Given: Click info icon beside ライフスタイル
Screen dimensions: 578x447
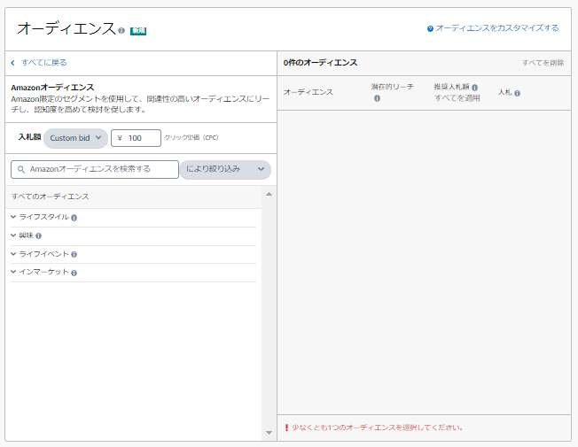Looking at the screenshot, I should coord(74,218).
